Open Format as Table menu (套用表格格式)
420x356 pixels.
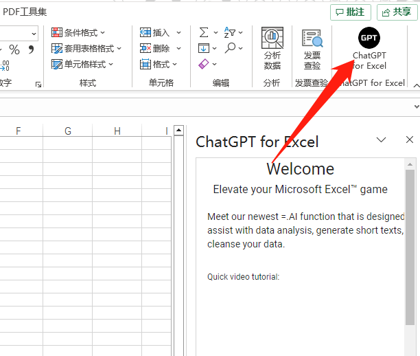[x=86, y=49]
